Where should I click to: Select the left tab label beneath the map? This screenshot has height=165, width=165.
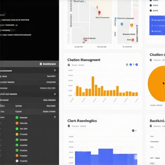(79, 47)
